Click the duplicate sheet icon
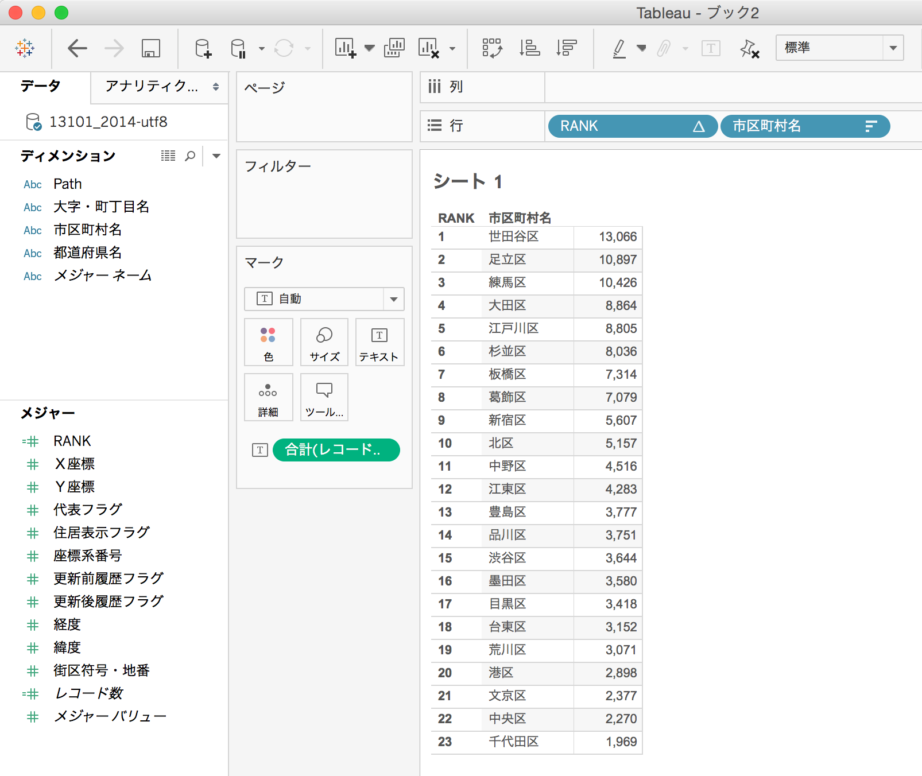The image size is (922, 776). point(394,48)
